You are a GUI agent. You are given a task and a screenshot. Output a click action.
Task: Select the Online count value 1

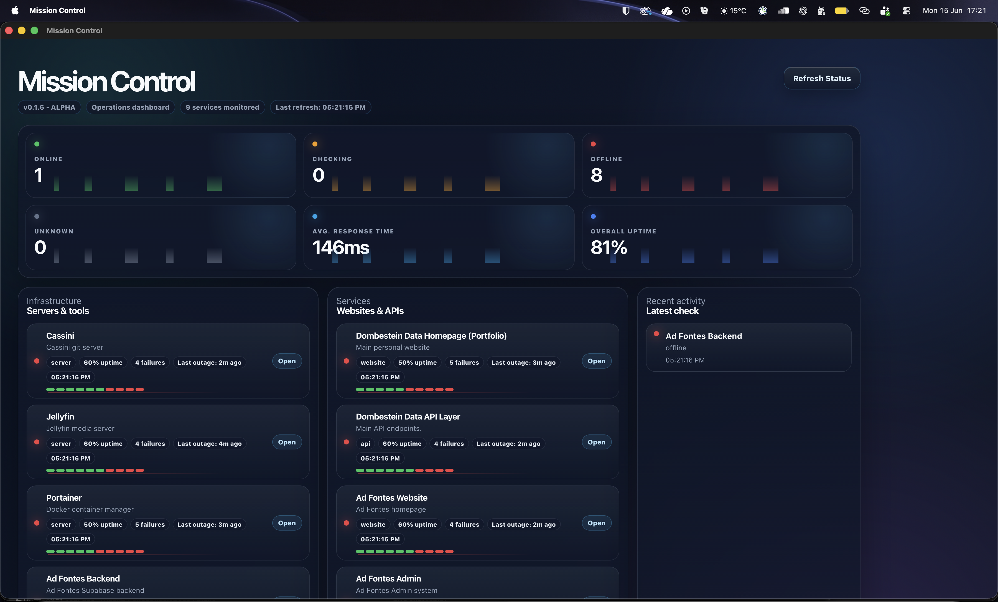click(x=39, y=175)
